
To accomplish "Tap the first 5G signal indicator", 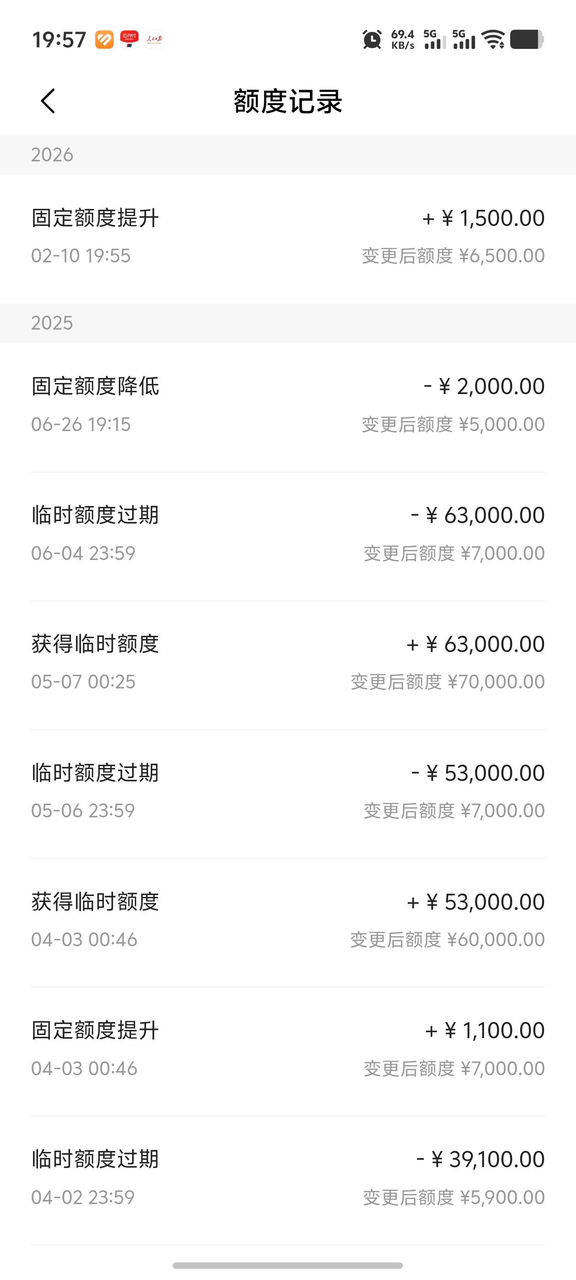I will [x=434, y=39].
